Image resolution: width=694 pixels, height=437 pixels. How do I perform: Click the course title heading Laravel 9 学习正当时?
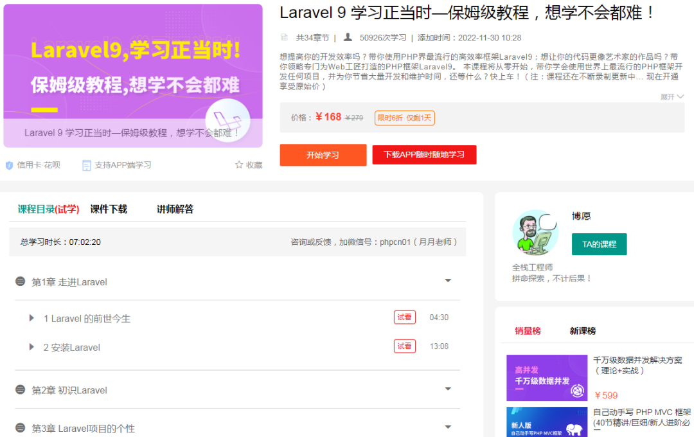point(467,12)
